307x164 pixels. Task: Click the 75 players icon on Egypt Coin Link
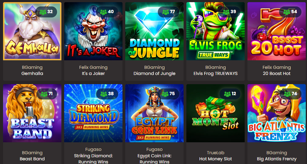tap(165, 94)
